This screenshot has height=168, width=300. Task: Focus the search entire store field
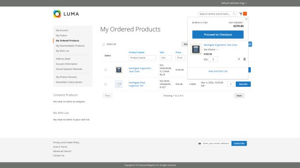pyautogui.click(x=217, y=14)
